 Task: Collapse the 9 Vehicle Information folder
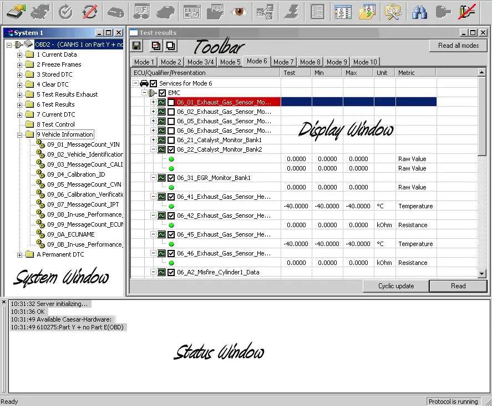click(19, 134)
